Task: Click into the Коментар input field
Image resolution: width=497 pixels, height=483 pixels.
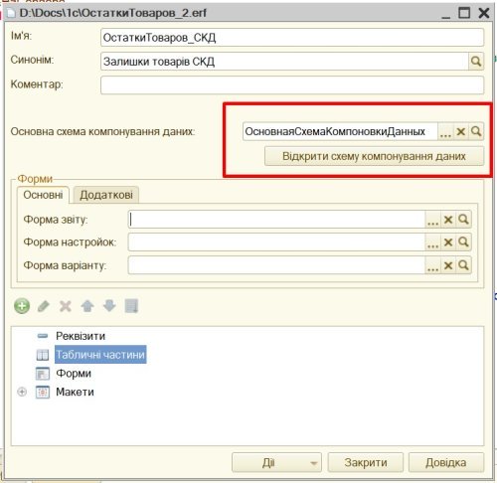Action: pyautogui.click(x=292, y=85)
